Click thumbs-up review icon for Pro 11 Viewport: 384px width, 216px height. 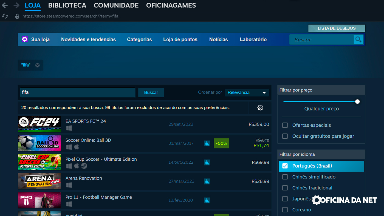(x=207, y=200)
